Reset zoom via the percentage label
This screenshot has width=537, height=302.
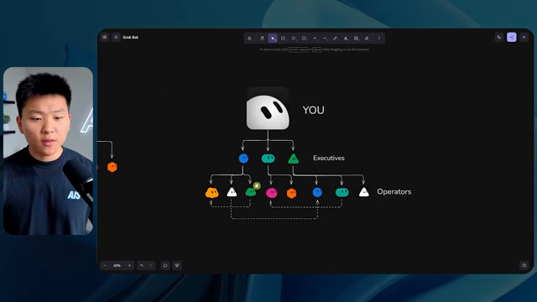coord(117,265)
